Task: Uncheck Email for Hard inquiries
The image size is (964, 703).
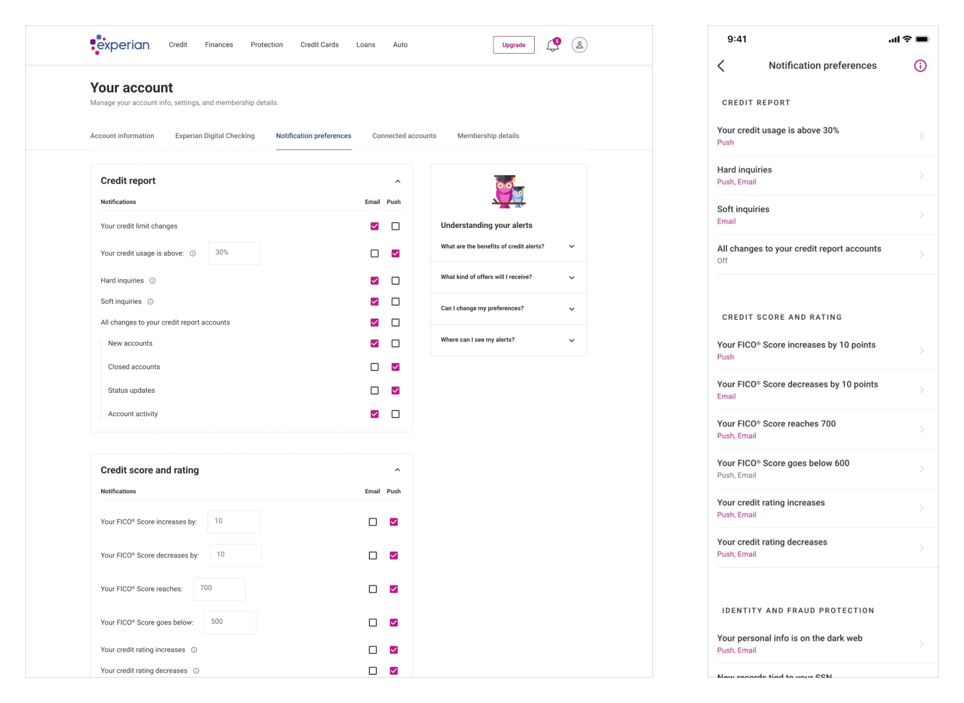Action: click(375, 281)
